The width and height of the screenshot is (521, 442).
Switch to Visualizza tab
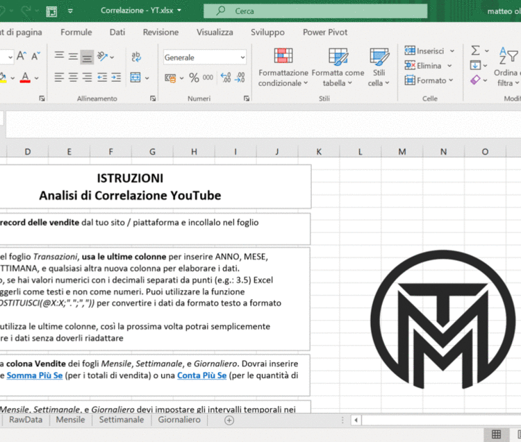tap(215, 32)
